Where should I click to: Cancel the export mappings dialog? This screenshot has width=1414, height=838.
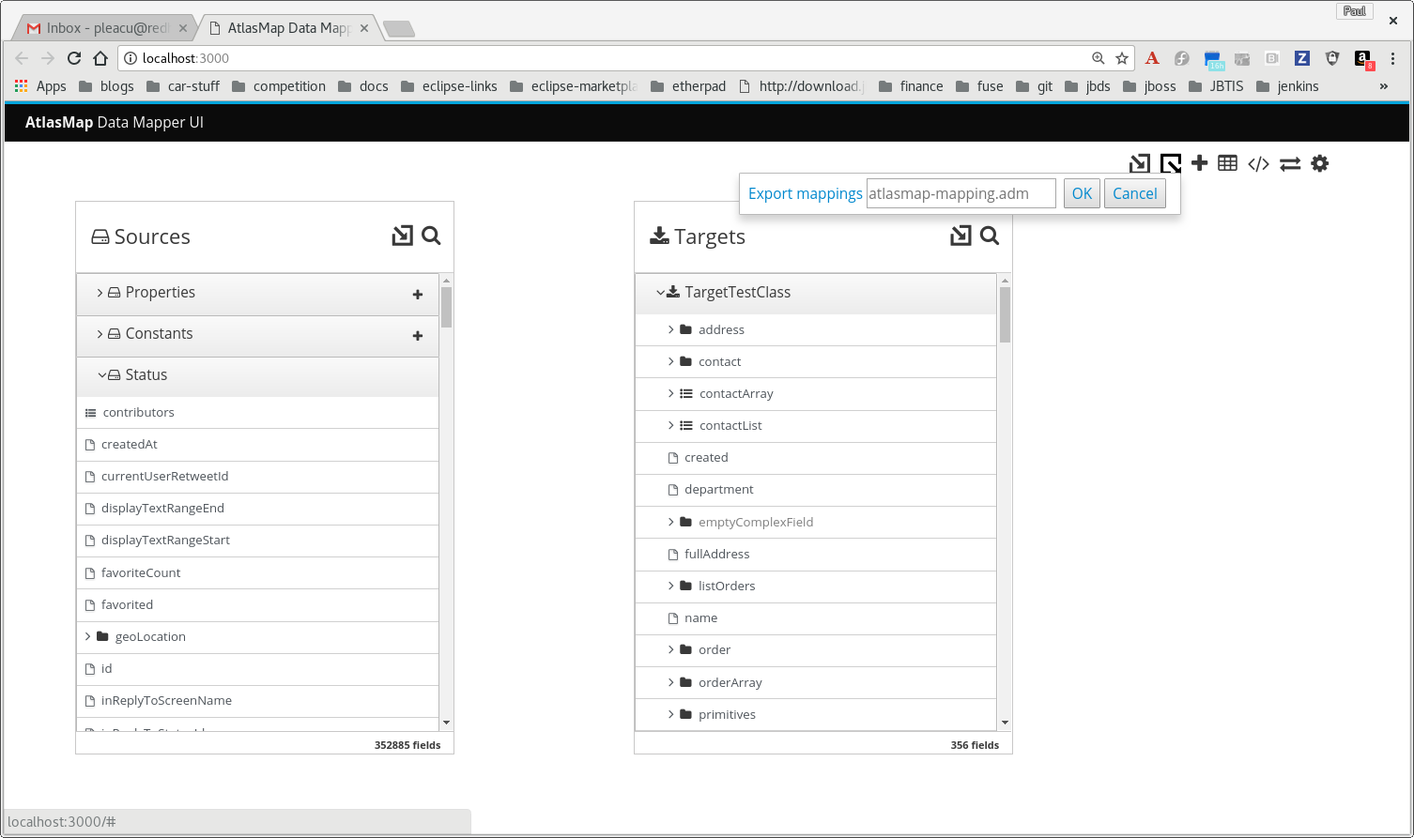(1134, 193)
